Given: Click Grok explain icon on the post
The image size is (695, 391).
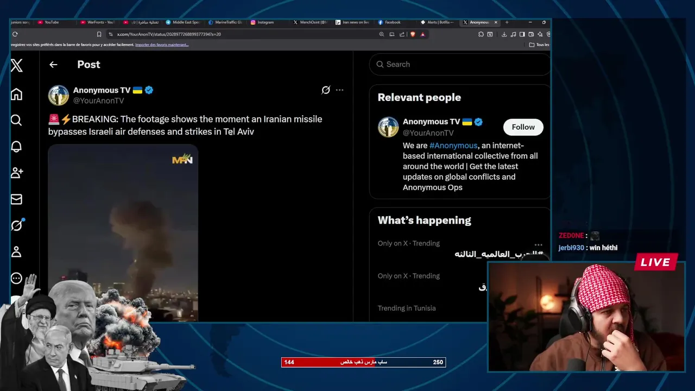Looking at the screenshot, I should pyautogui.click(x=326, y=90).
